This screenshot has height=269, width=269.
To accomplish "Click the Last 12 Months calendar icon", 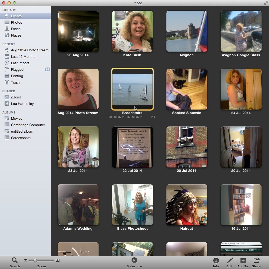I will (x=7, y=56).
